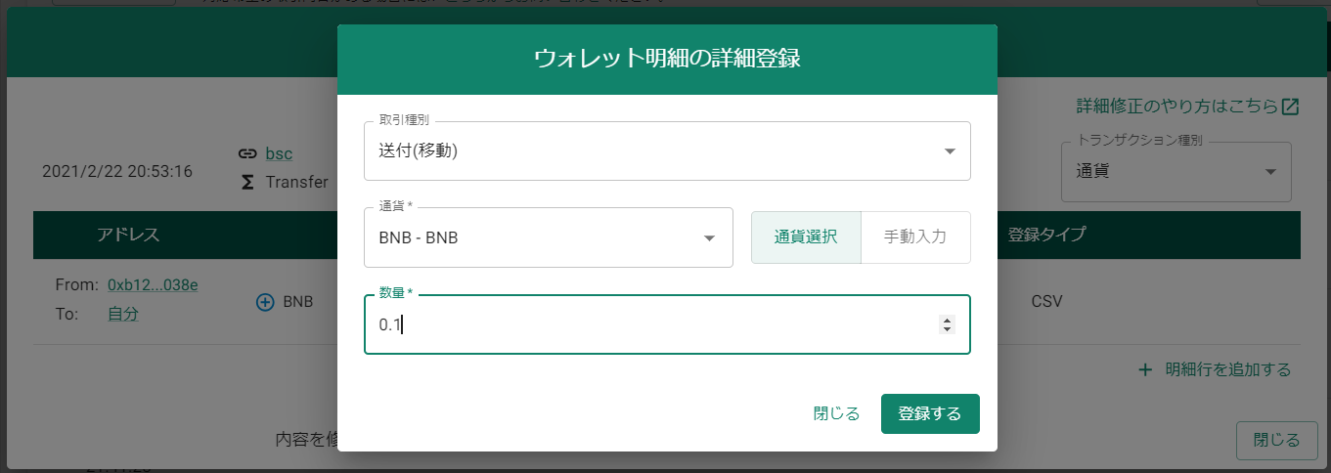Viewport: 1331px width, 473px height.
Task: Click the plus icon beside 明細行を追加する
Action: [1145, 369]
